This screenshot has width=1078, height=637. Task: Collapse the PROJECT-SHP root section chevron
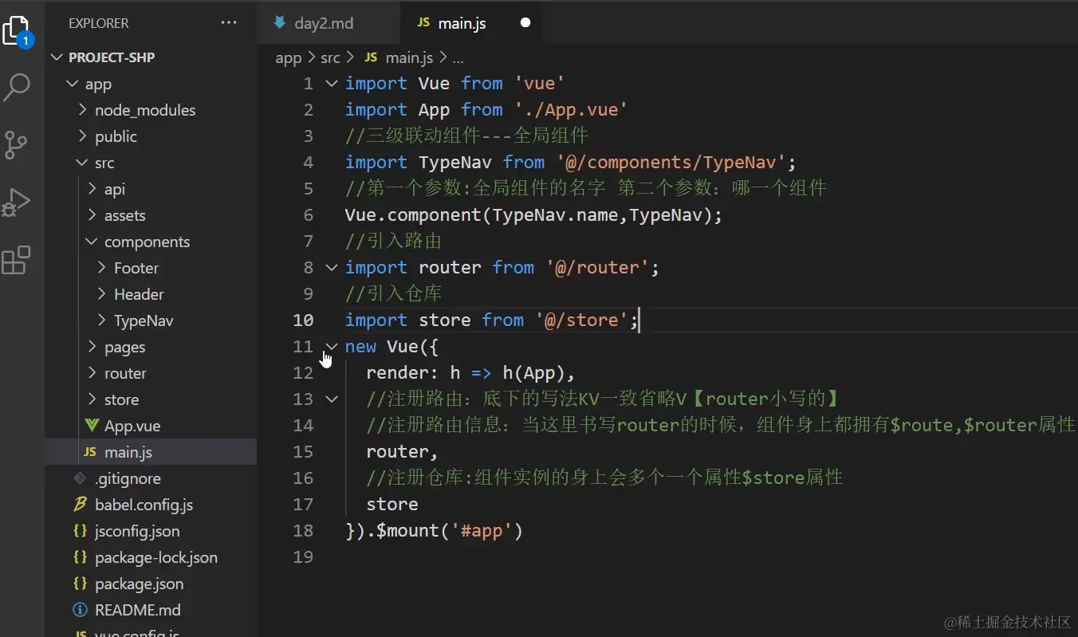[x=56, y=57]
